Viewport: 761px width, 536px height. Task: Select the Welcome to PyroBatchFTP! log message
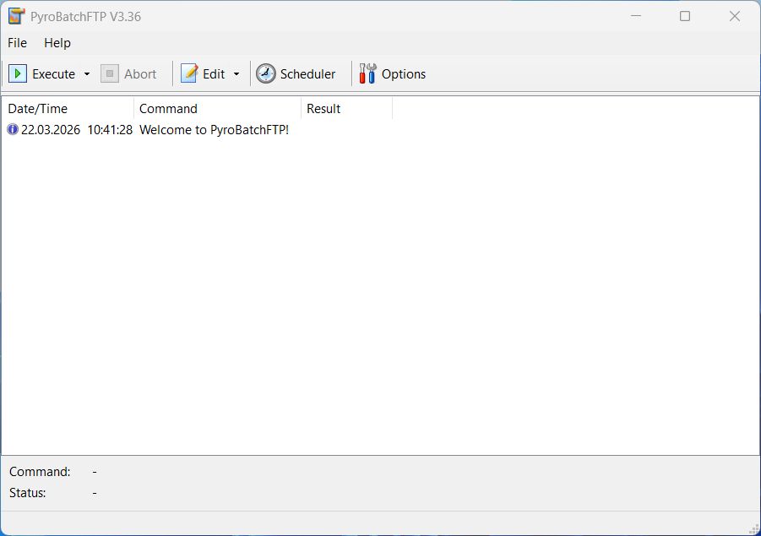[x=214, y=130]
